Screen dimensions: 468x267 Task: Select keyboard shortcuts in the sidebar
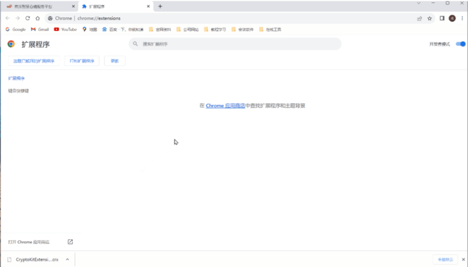coord(19,91)
